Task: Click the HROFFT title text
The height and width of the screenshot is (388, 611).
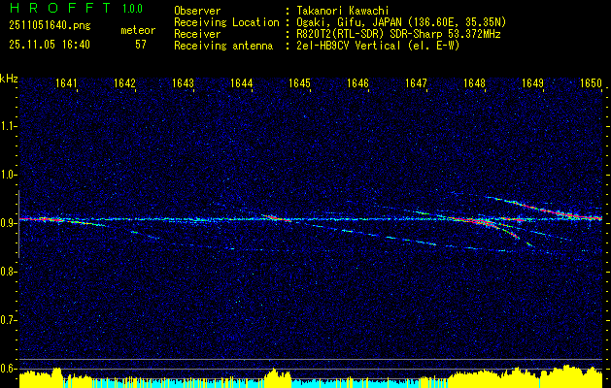Action: click(60, 8)
